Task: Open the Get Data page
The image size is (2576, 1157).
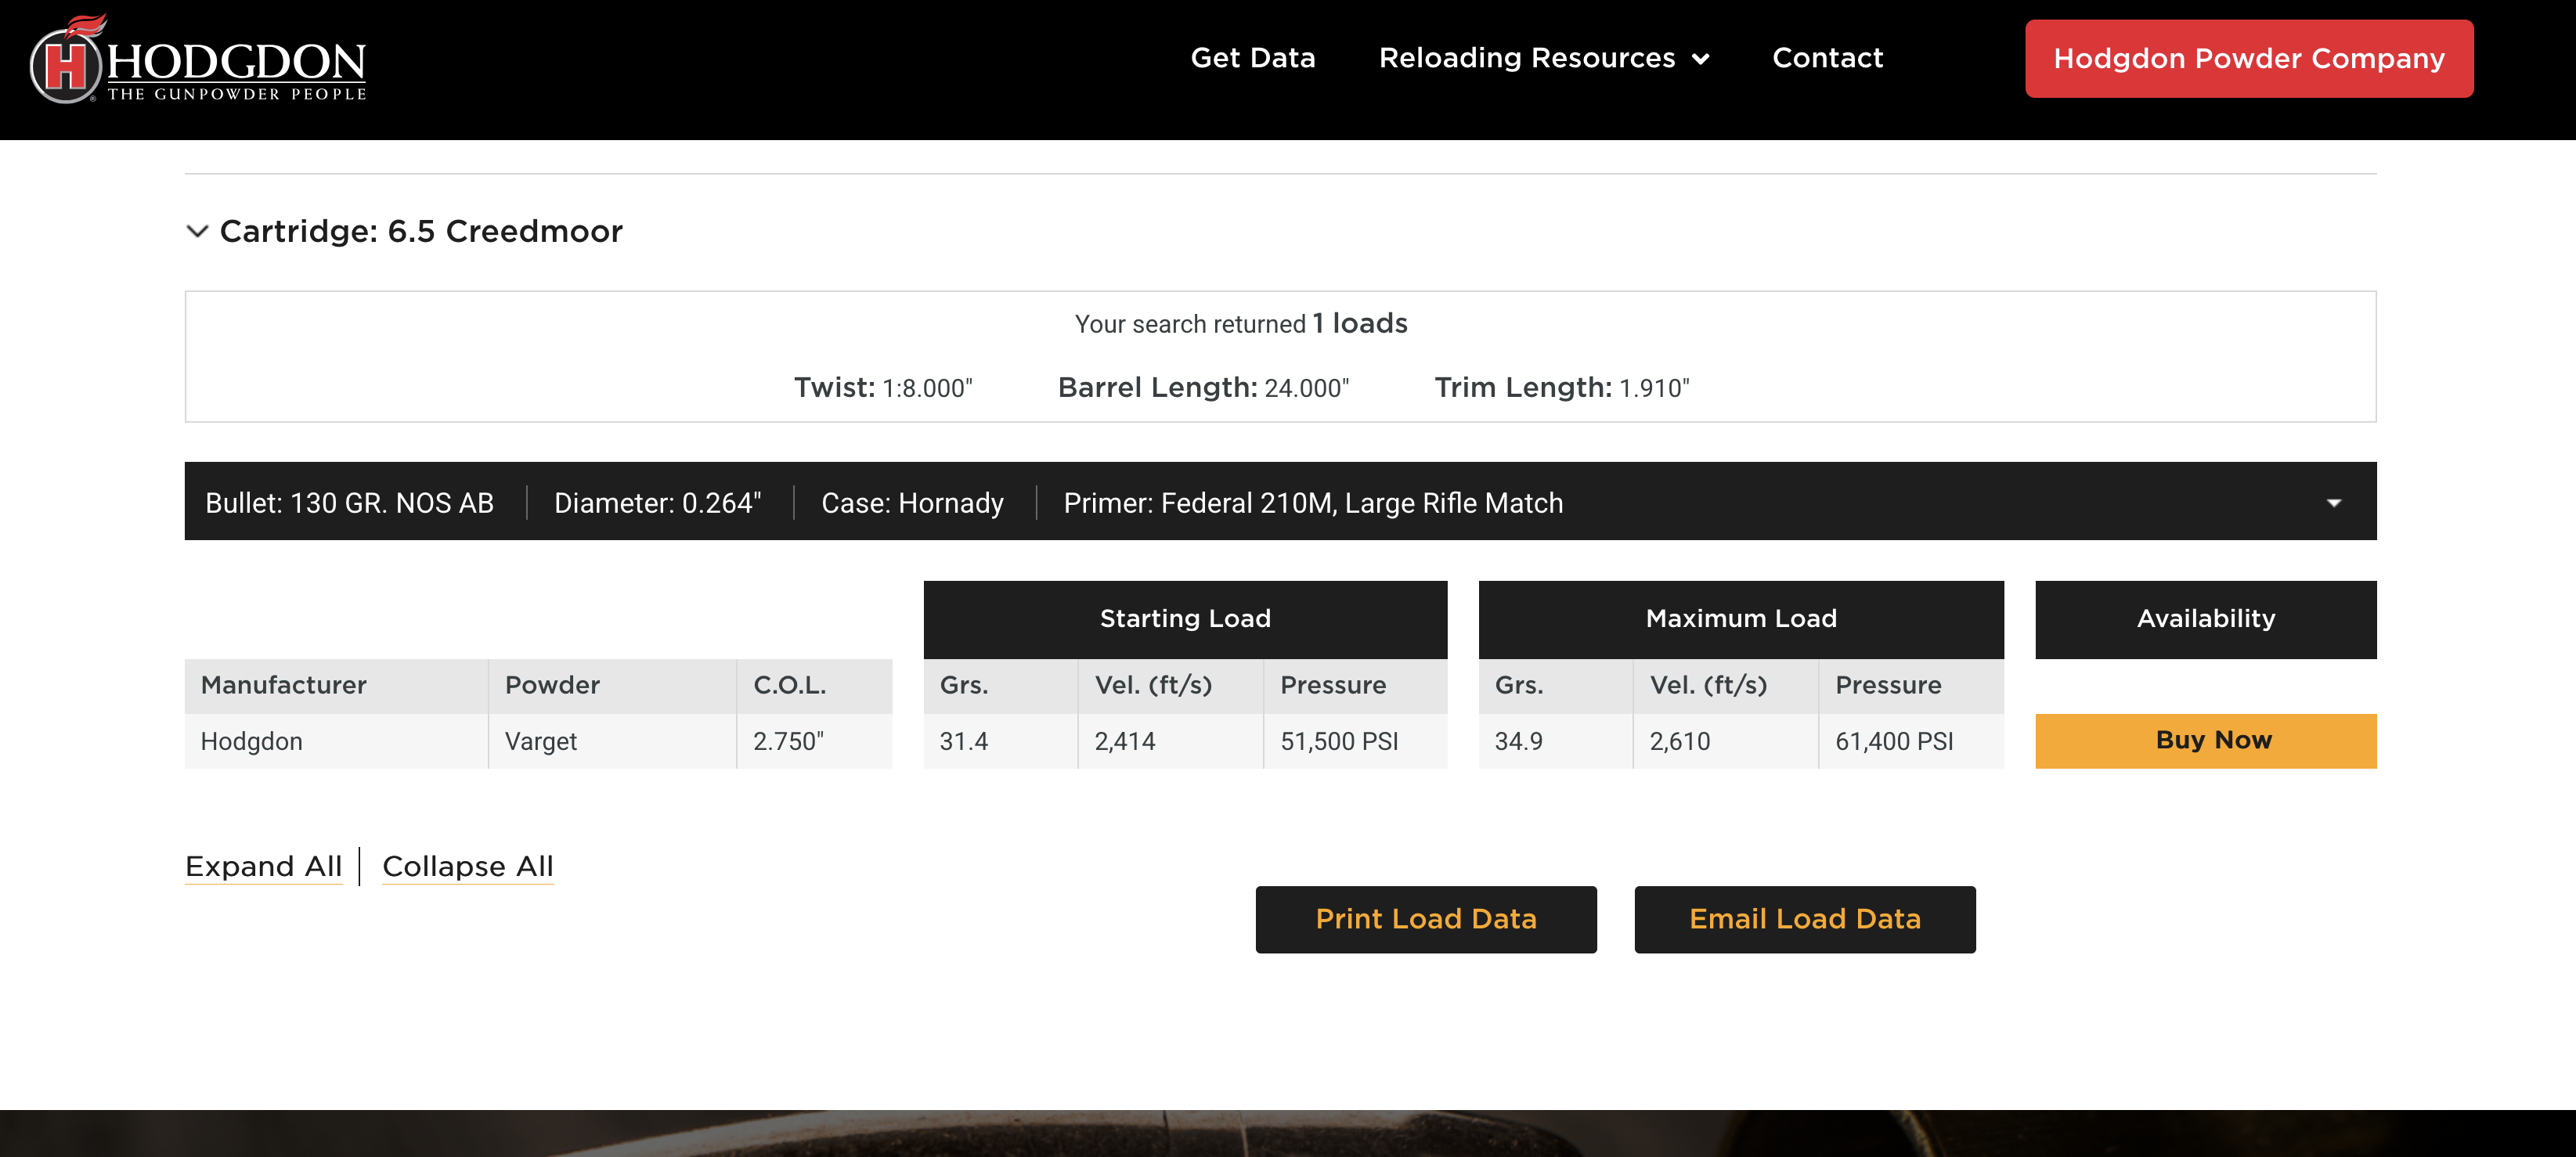Action: 1252,58
